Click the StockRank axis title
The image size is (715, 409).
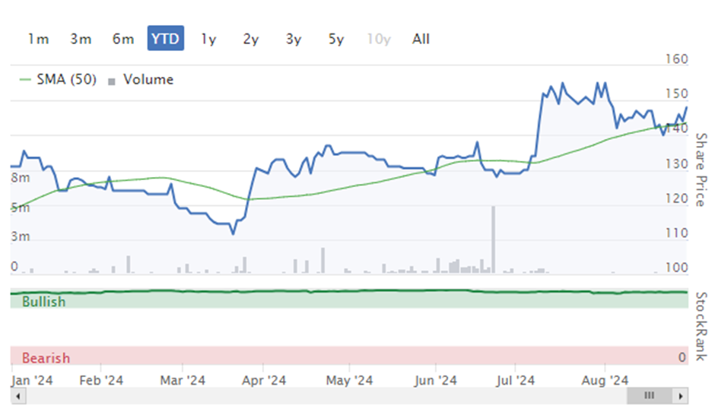(x=701, y=326)
